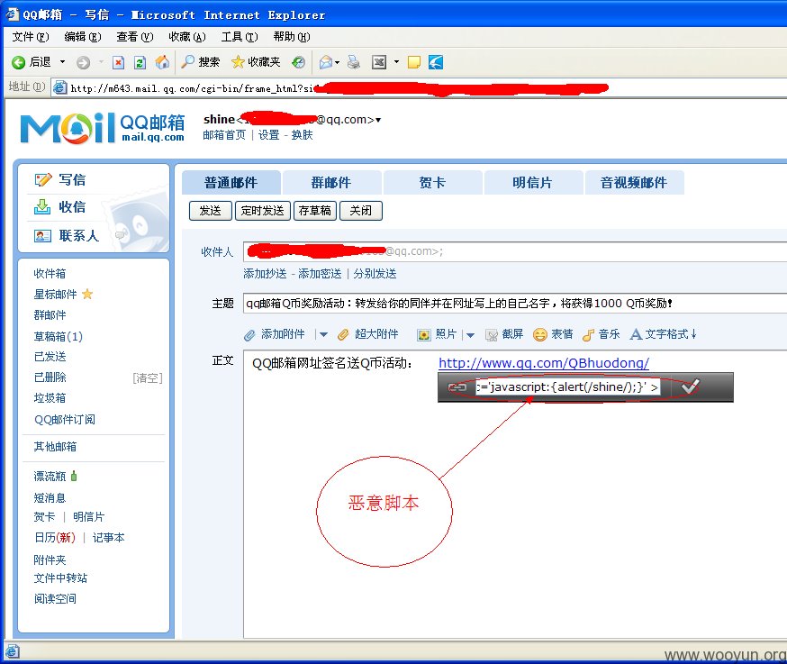
Task: Click the 收件人 recipient field
Action: coord(514,251)
